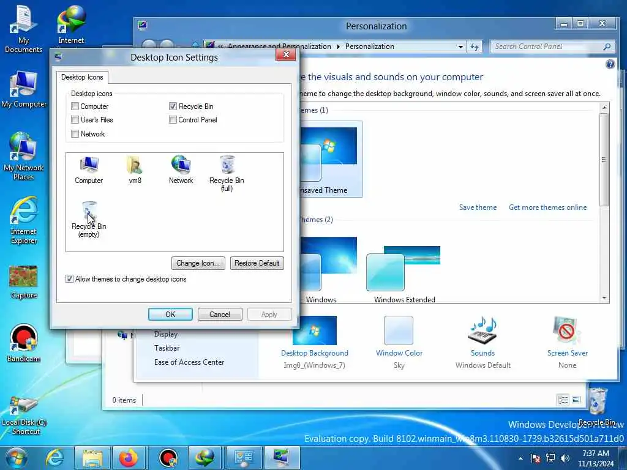Open Internet Explorer from the taskbar
The height and width of the screenshot is (470, 627).
point(54,458)
